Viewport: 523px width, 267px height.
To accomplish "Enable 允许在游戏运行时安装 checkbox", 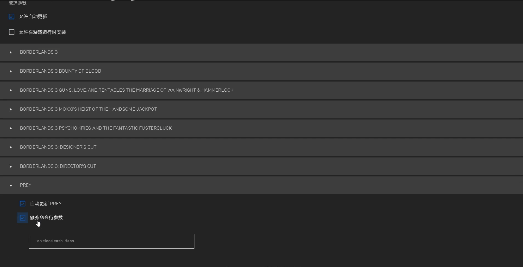I will (x=12, y=32).
